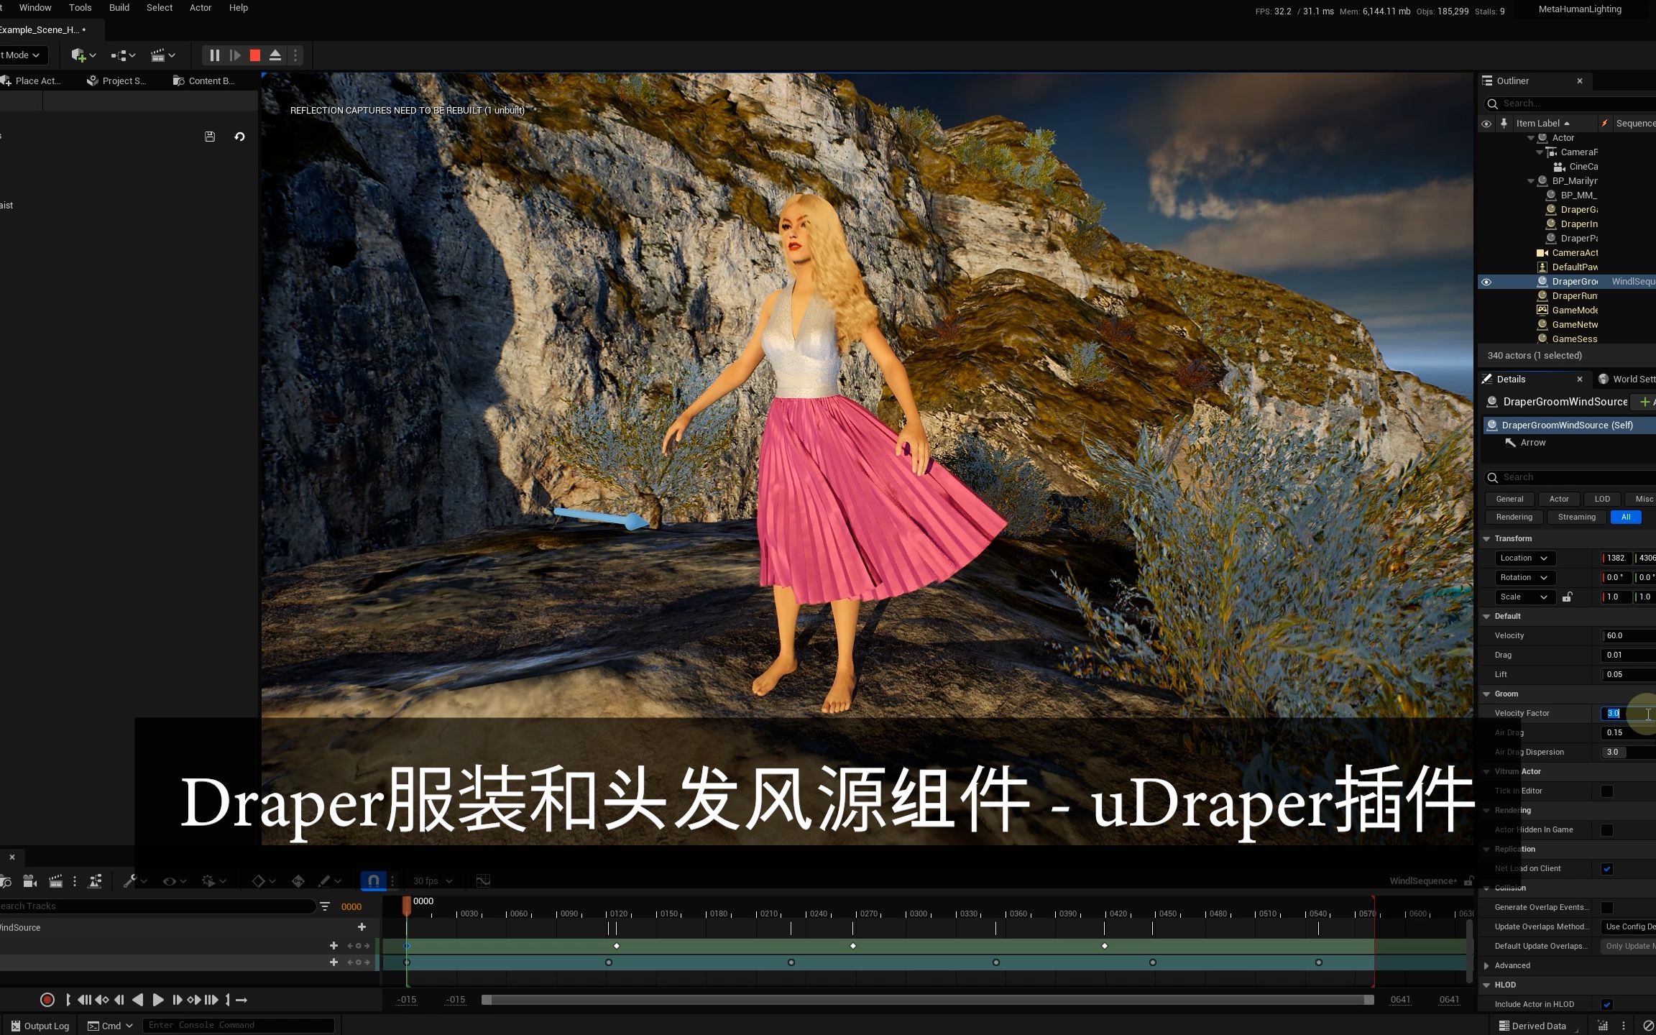Enable Tick in Editor checkbox

click(1607, 791)
